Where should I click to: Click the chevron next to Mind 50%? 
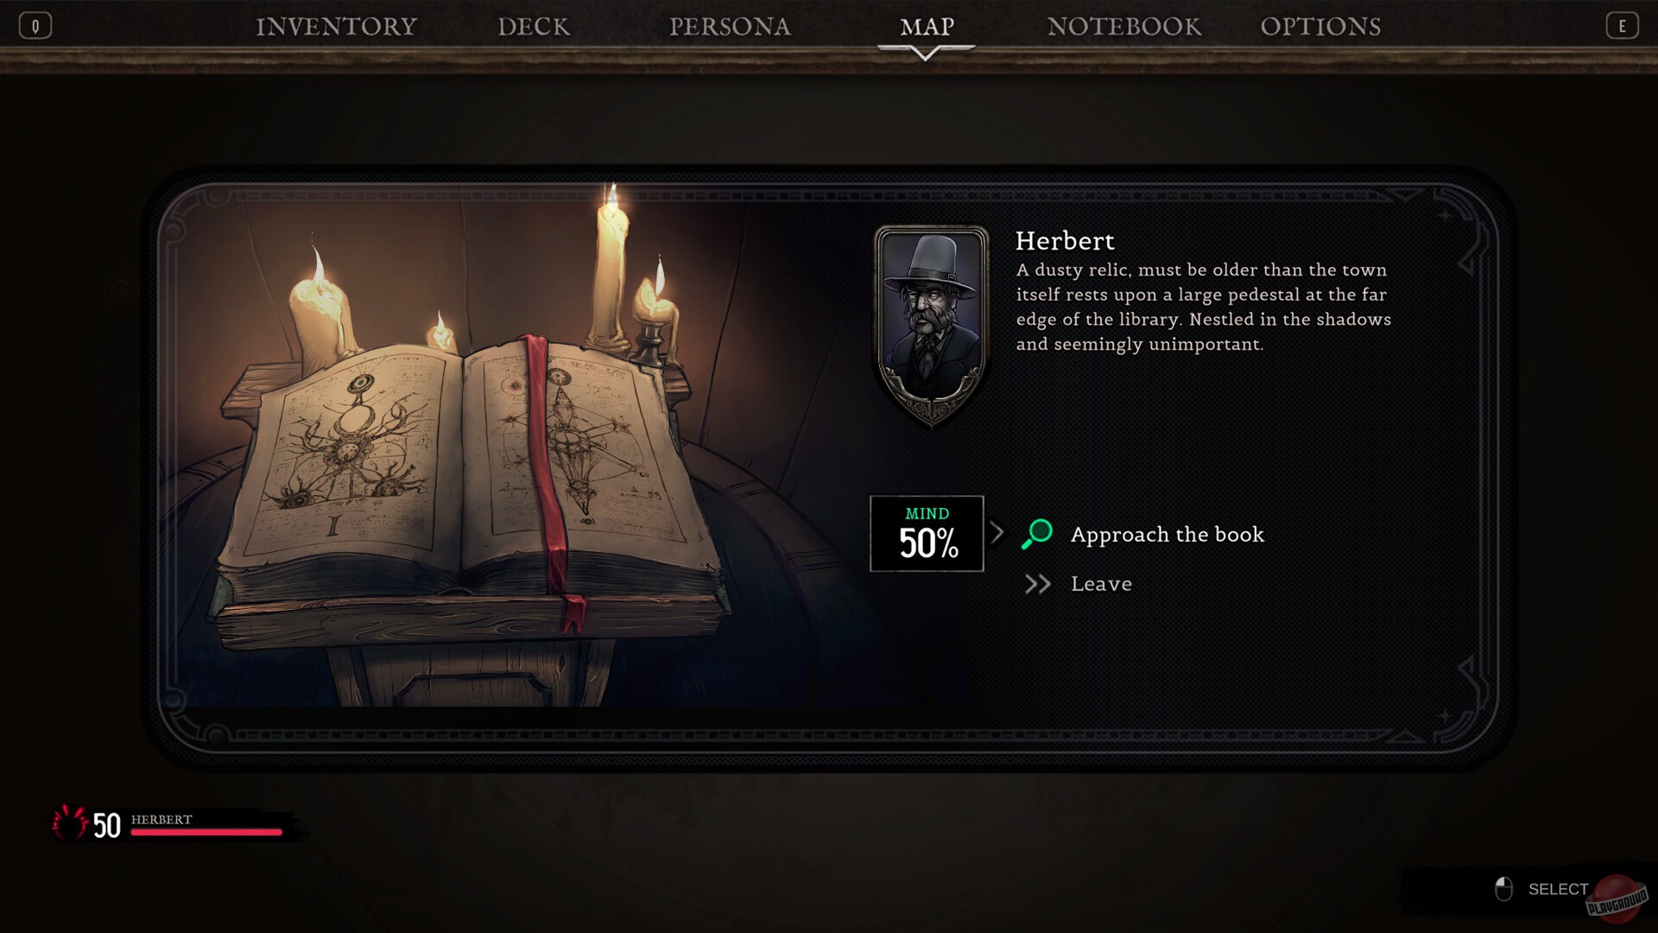point(997,533)
